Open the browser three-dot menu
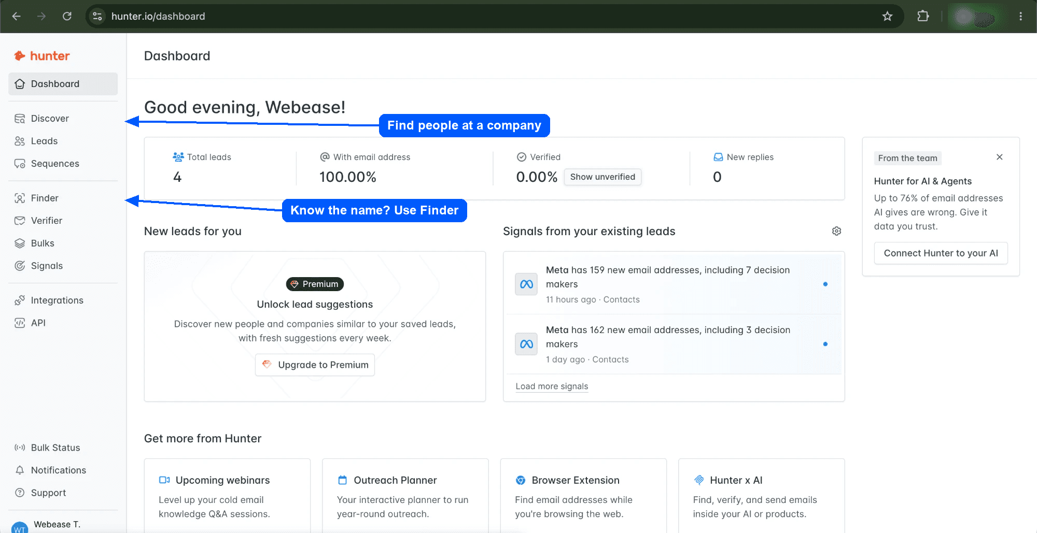 point(1020,16)
